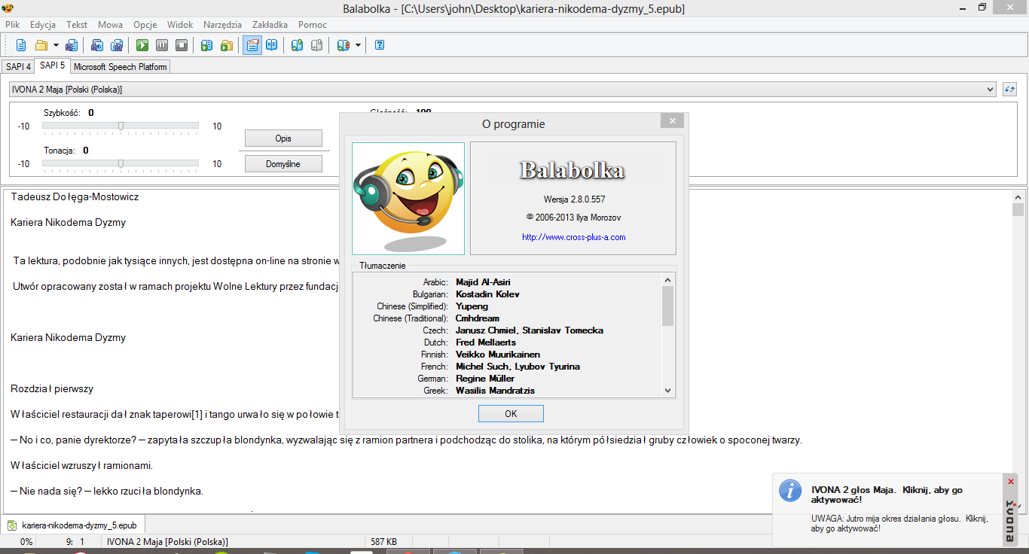Viewport: 1029px width, 554px height.
Task: Click the translators list scroll up arrow
Action: click(667, 280)
